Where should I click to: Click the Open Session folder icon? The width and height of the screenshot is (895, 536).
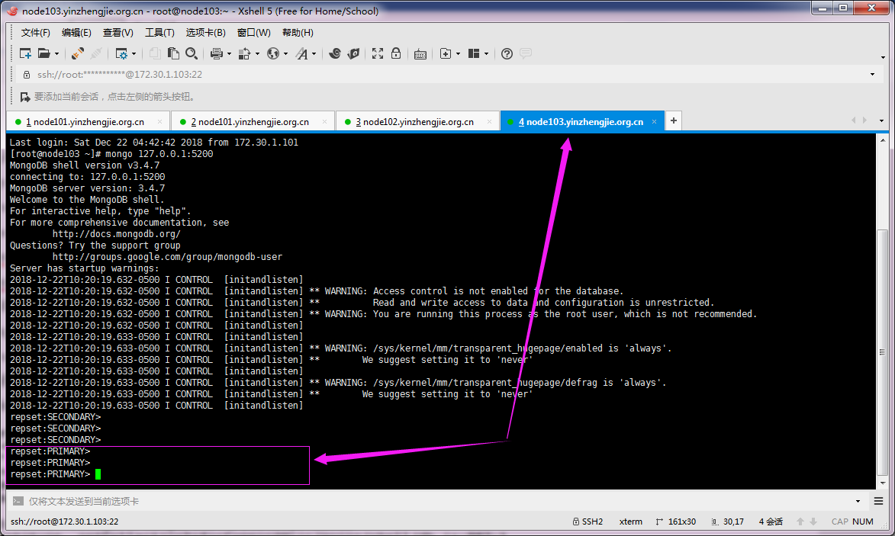44,53
